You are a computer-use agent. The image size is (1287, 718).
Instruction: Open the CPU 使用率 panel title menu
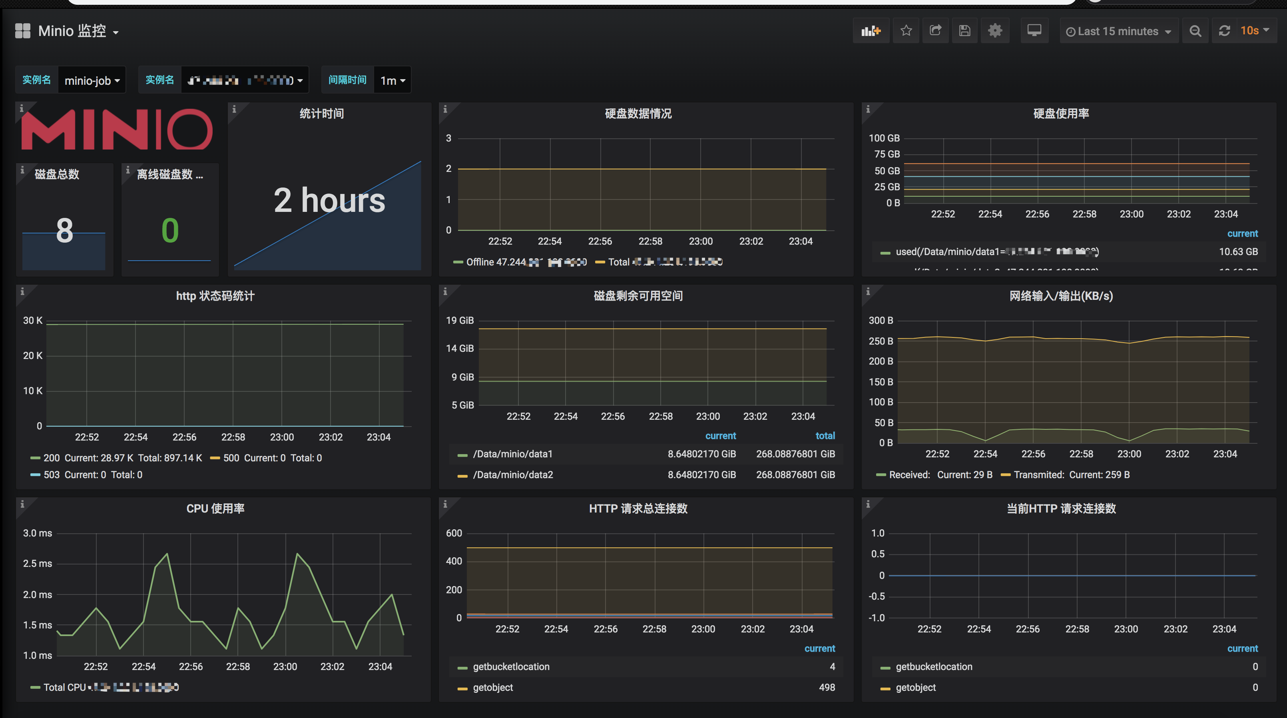[x=215, y=508]
